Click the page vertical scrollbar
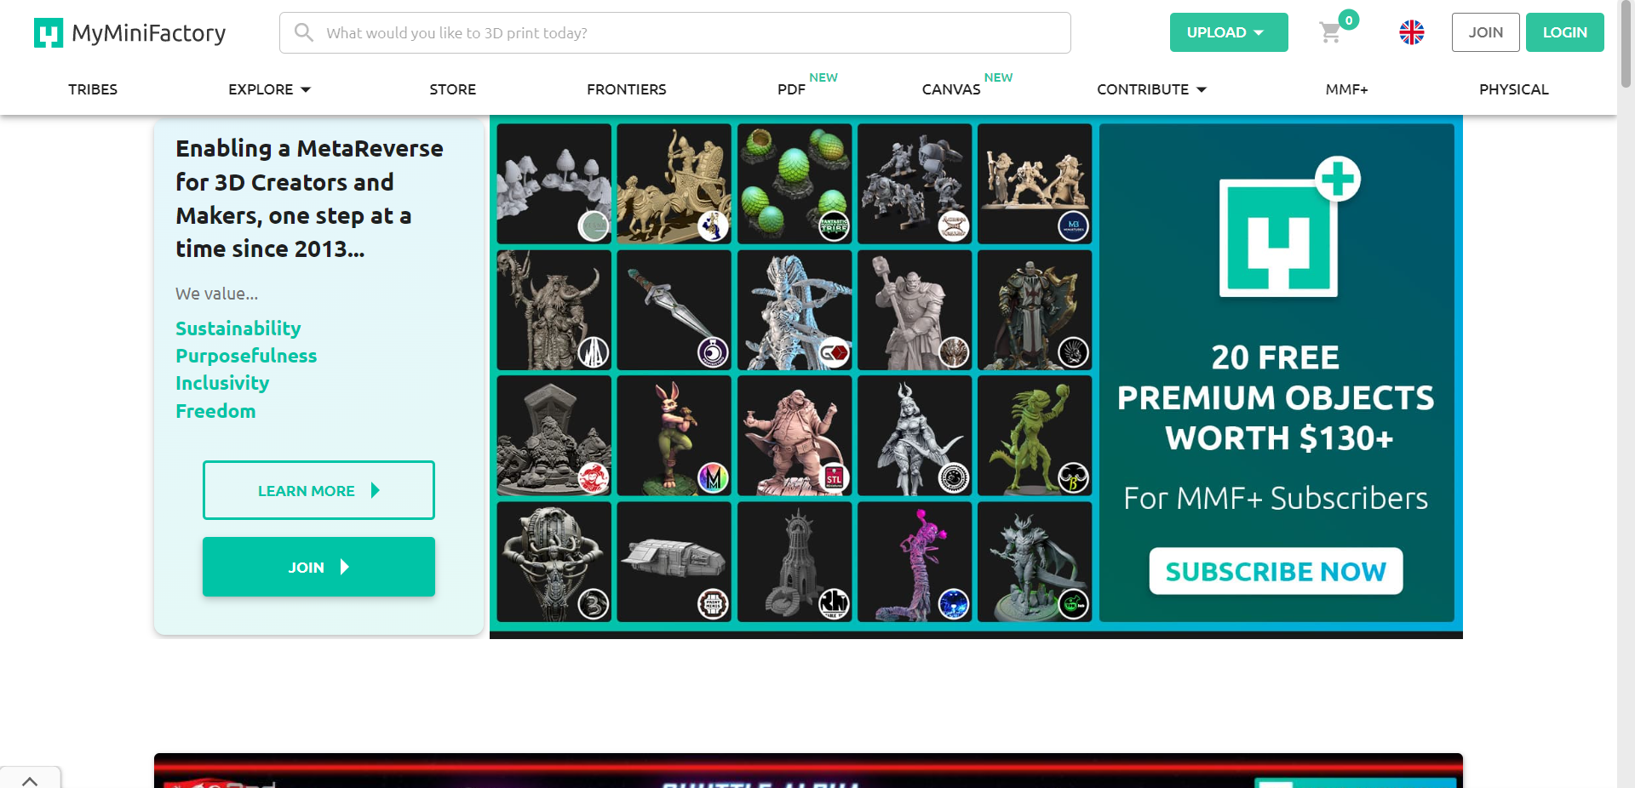Screen dimensions: 1635x788 [x=1626, y=394]
